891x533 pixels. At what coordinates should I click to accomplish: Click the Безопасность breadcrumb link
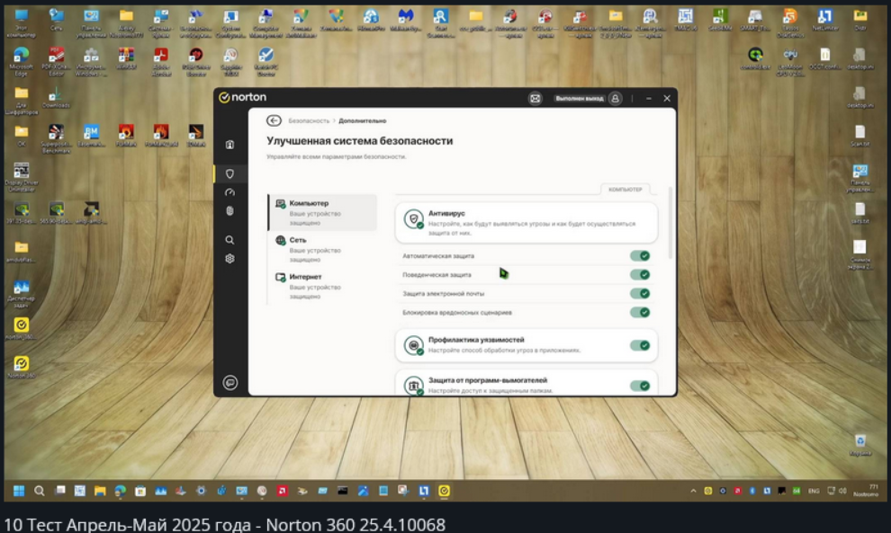point(309,121)
